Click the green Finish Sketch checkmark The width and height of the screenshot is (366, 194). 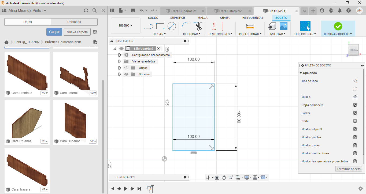(x=338, y=26)
